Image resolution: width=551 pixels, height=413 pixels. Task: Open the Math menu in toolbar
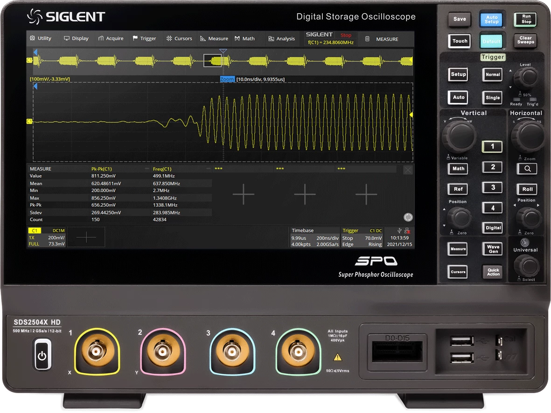245,39
